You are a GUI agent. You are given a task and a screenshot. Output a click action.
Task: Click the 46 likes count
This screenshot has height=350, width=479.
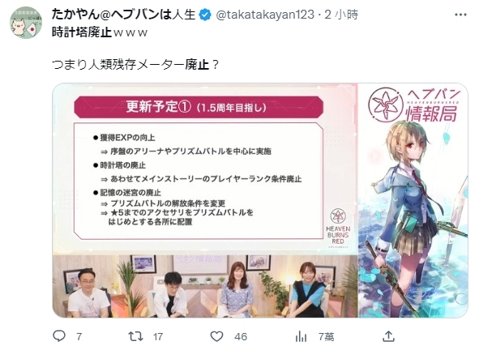[x=241, y=336]
